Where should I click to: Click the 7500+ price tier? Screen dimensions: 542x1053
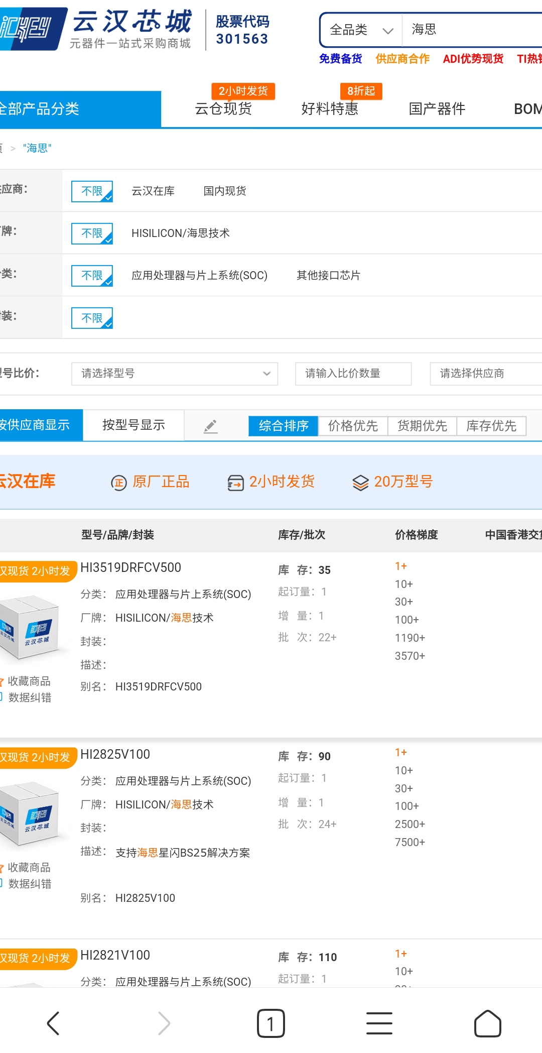(x=410, y=843)
